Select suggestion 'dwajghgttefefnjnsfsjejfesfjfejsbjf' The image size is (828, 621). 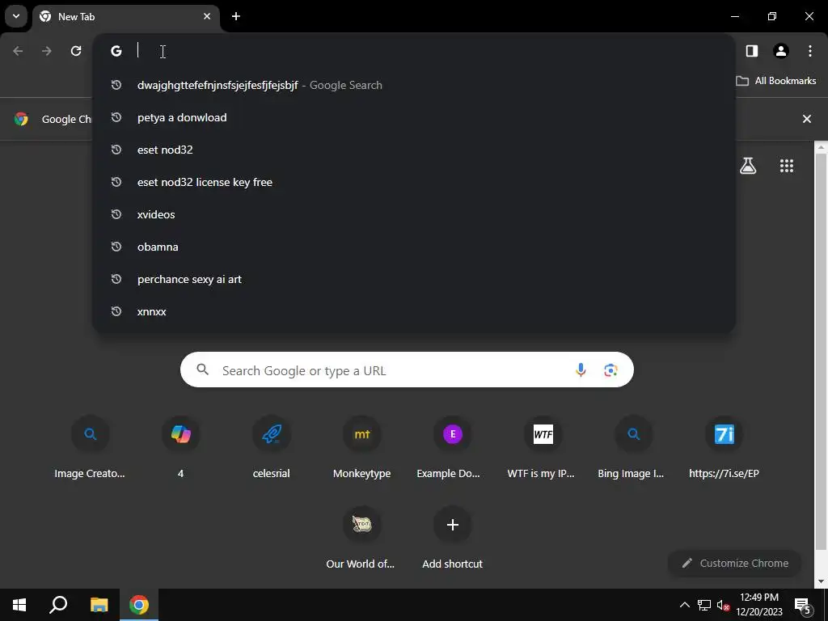[413, 85]
